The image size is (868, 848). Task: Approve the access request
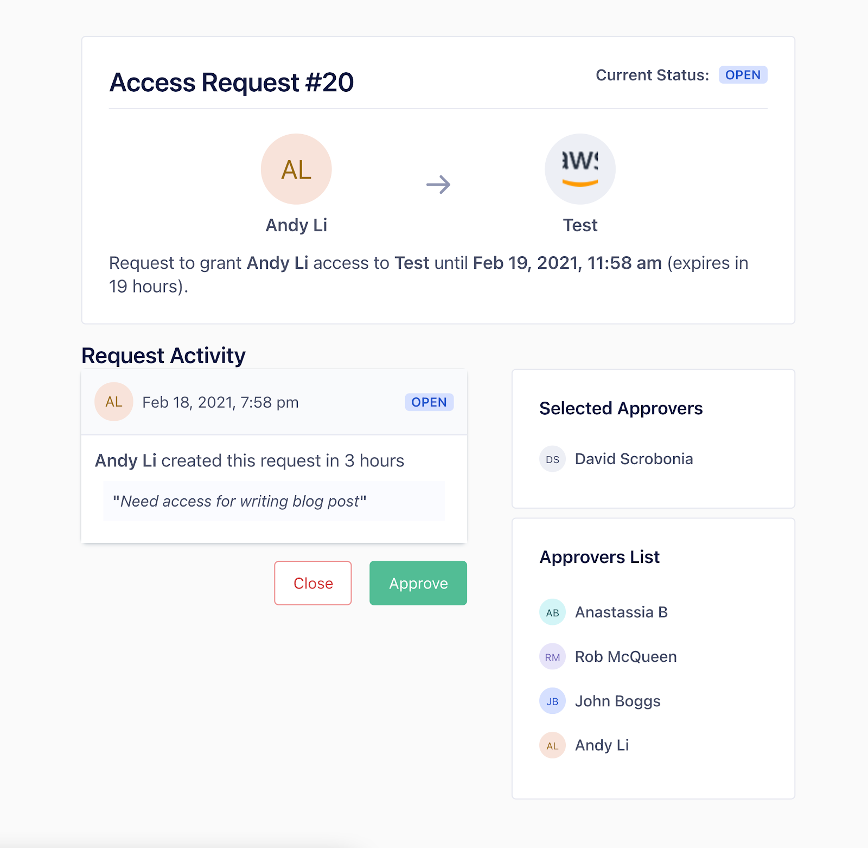[418, 583]
